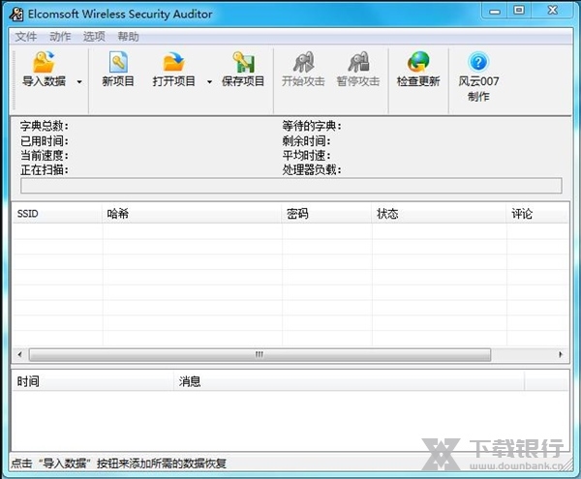This screenshot has height=479, width=581.
Task: Create a 新项目 (new project)
Action: (118, 70)
